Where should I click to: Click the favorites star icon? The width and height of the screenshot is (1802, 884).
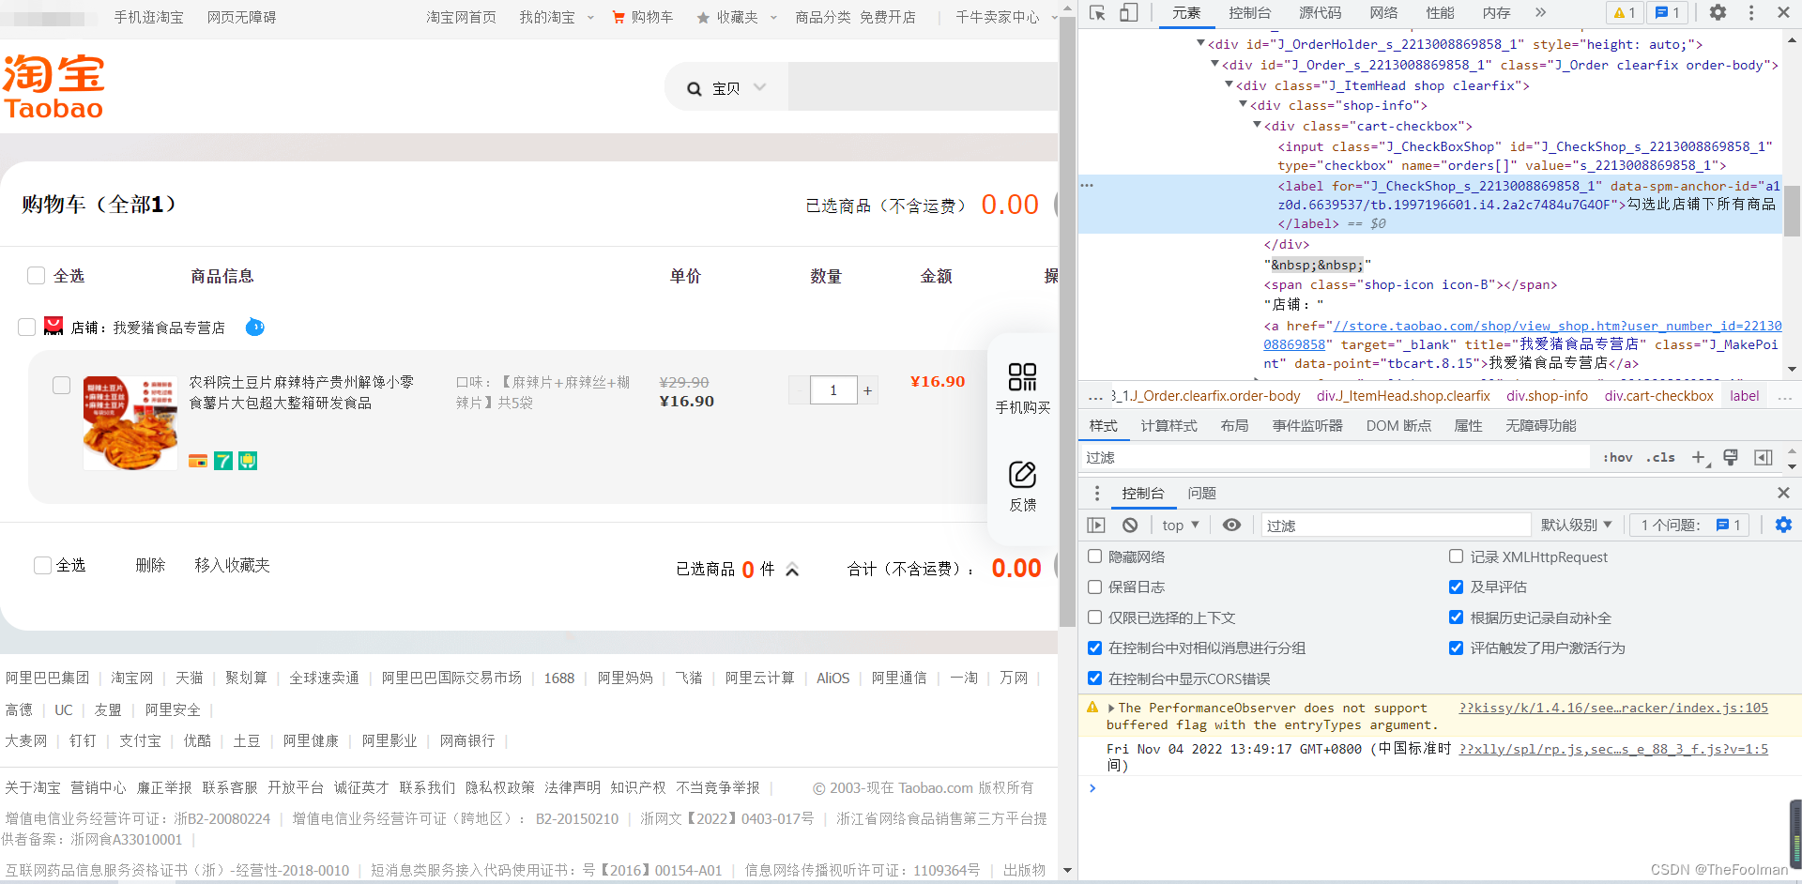click(703, 18)
